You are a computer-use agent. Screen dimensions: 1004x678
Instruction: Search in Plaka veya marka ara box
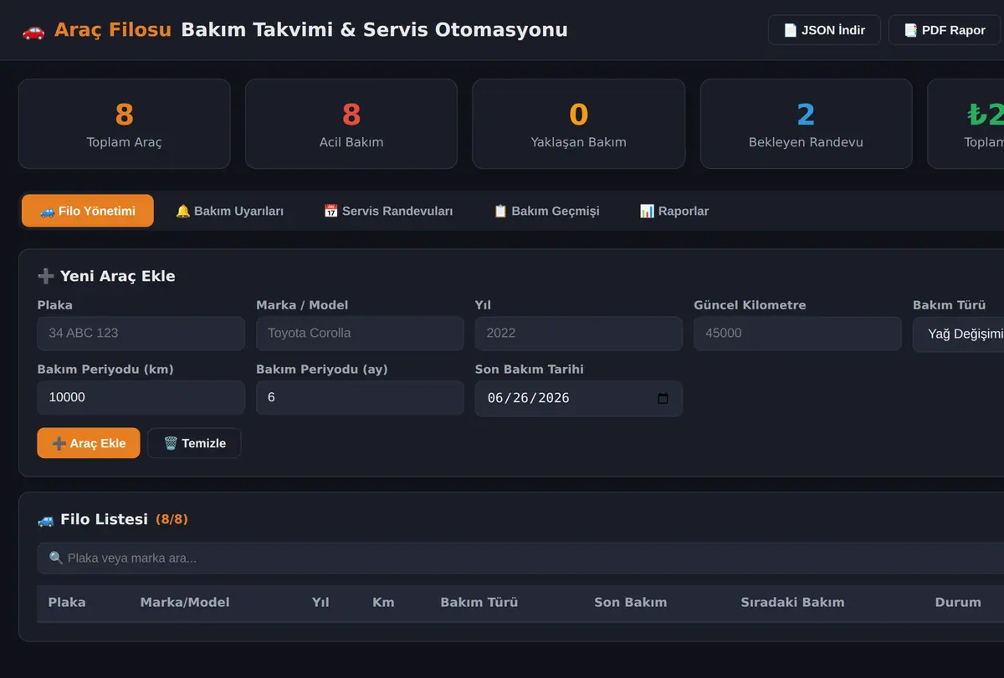pos(520,558)
